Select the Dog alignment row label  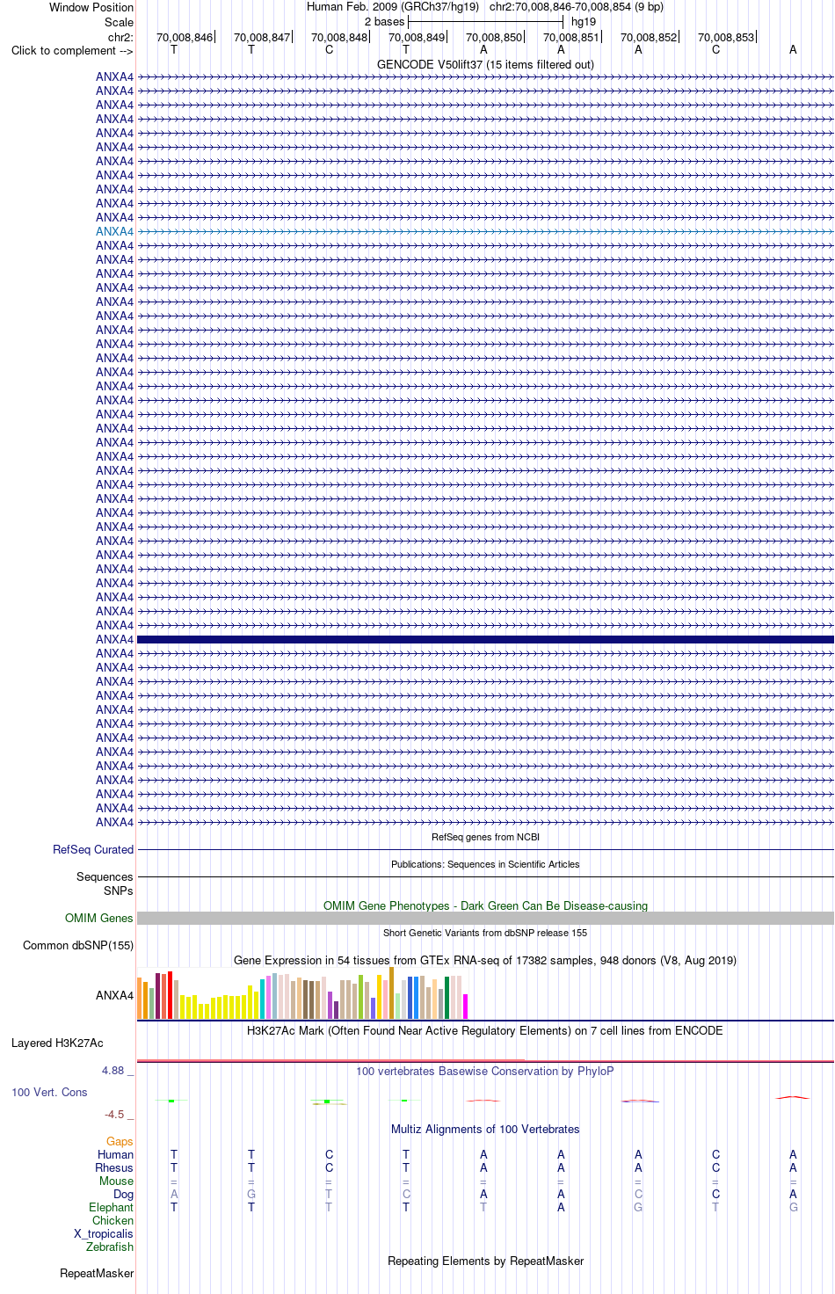123,1194
